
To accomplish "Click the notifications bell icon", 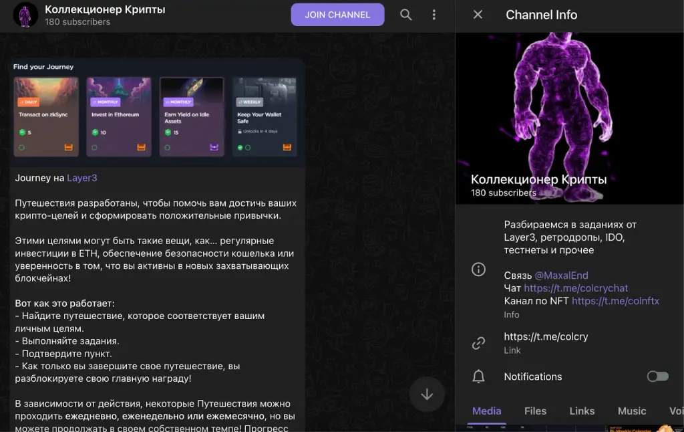I will (478, 376).
